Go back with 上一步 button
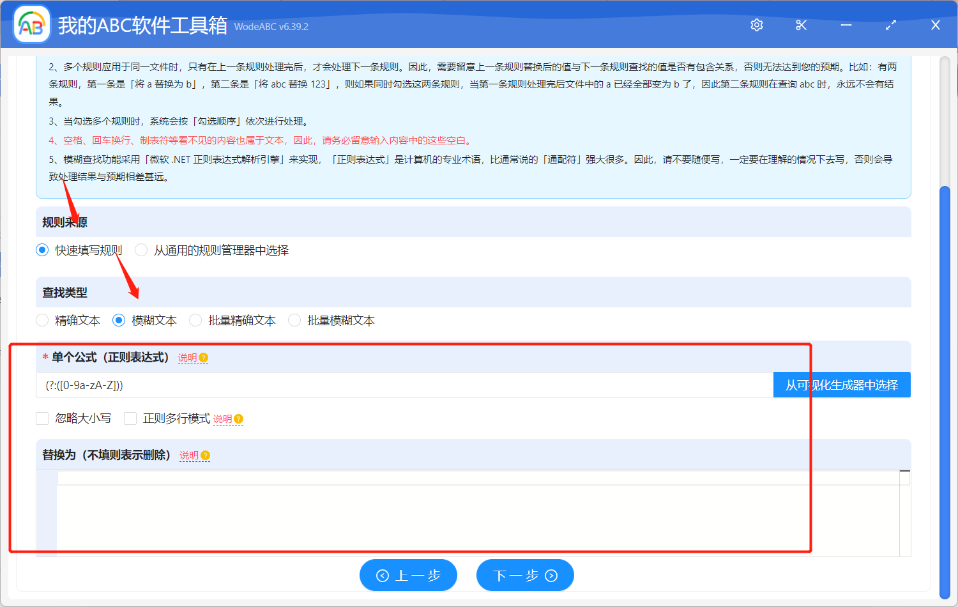Screen dimensions: 958x607 [408, 575]
